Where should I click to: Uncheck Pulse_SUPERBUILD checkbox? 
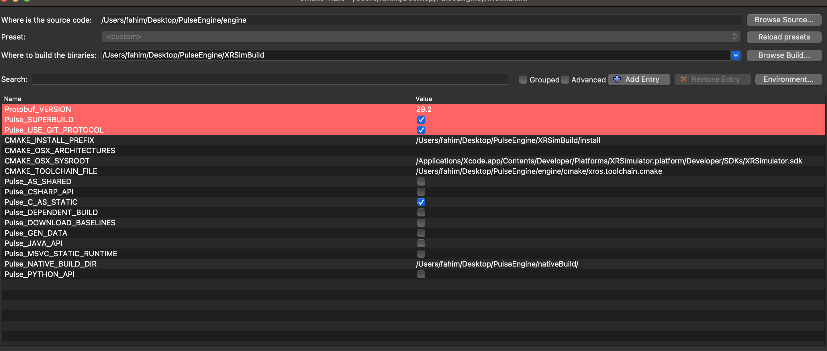tap(421, 120)
